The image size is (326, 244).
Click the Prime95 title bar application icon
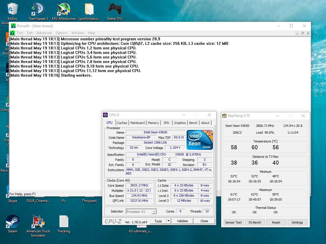pyautogui.click(x=13, y=26)
